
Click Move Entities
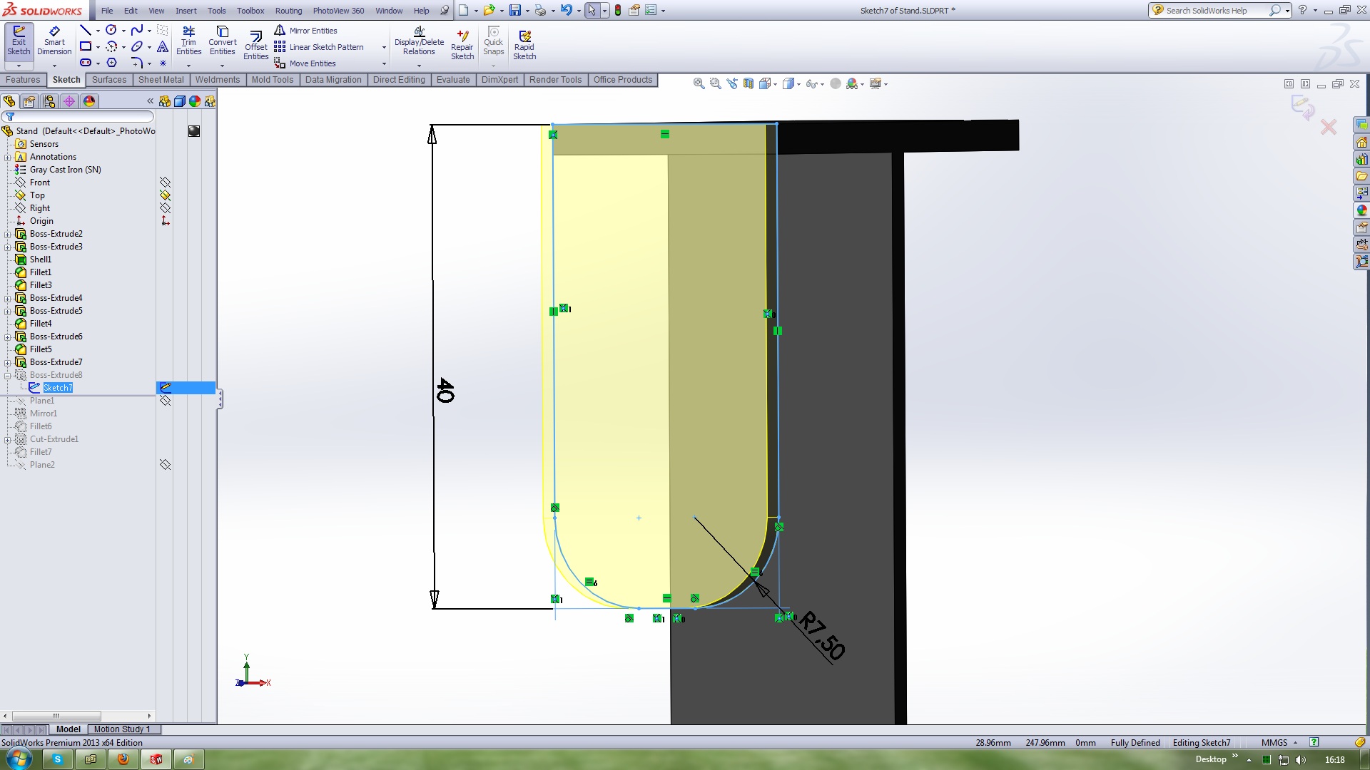click(x=305, y=63)
